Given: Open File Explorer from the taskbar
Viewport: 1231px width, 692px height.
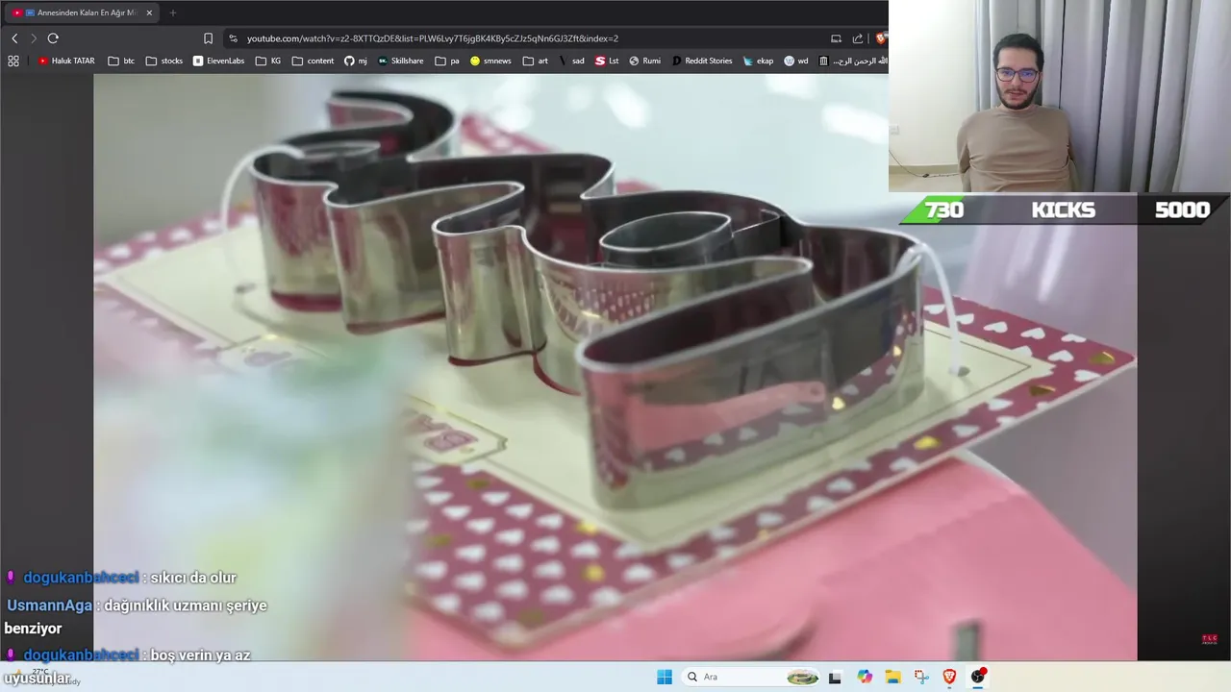Looking at the screenshot, I should pos(892,677).
